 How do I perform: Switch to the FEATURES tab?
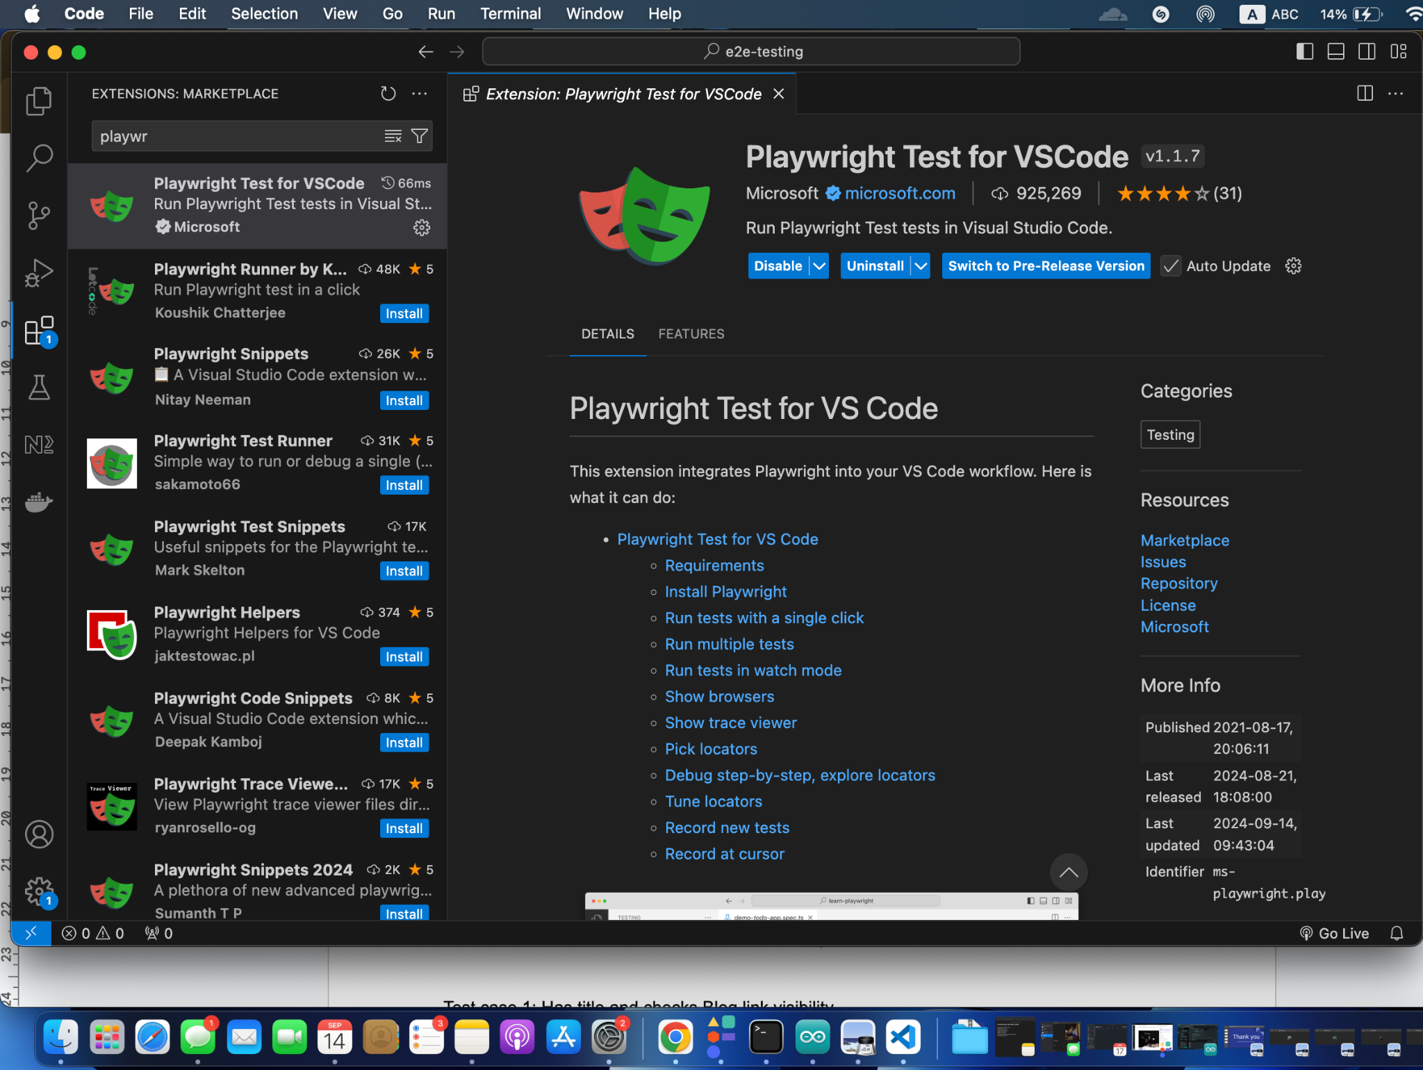[691, 334]
